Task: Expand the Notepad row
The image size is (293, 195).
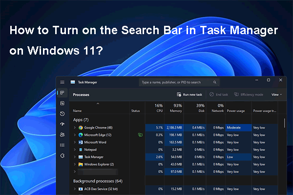Action: click(x=75, y=150)
